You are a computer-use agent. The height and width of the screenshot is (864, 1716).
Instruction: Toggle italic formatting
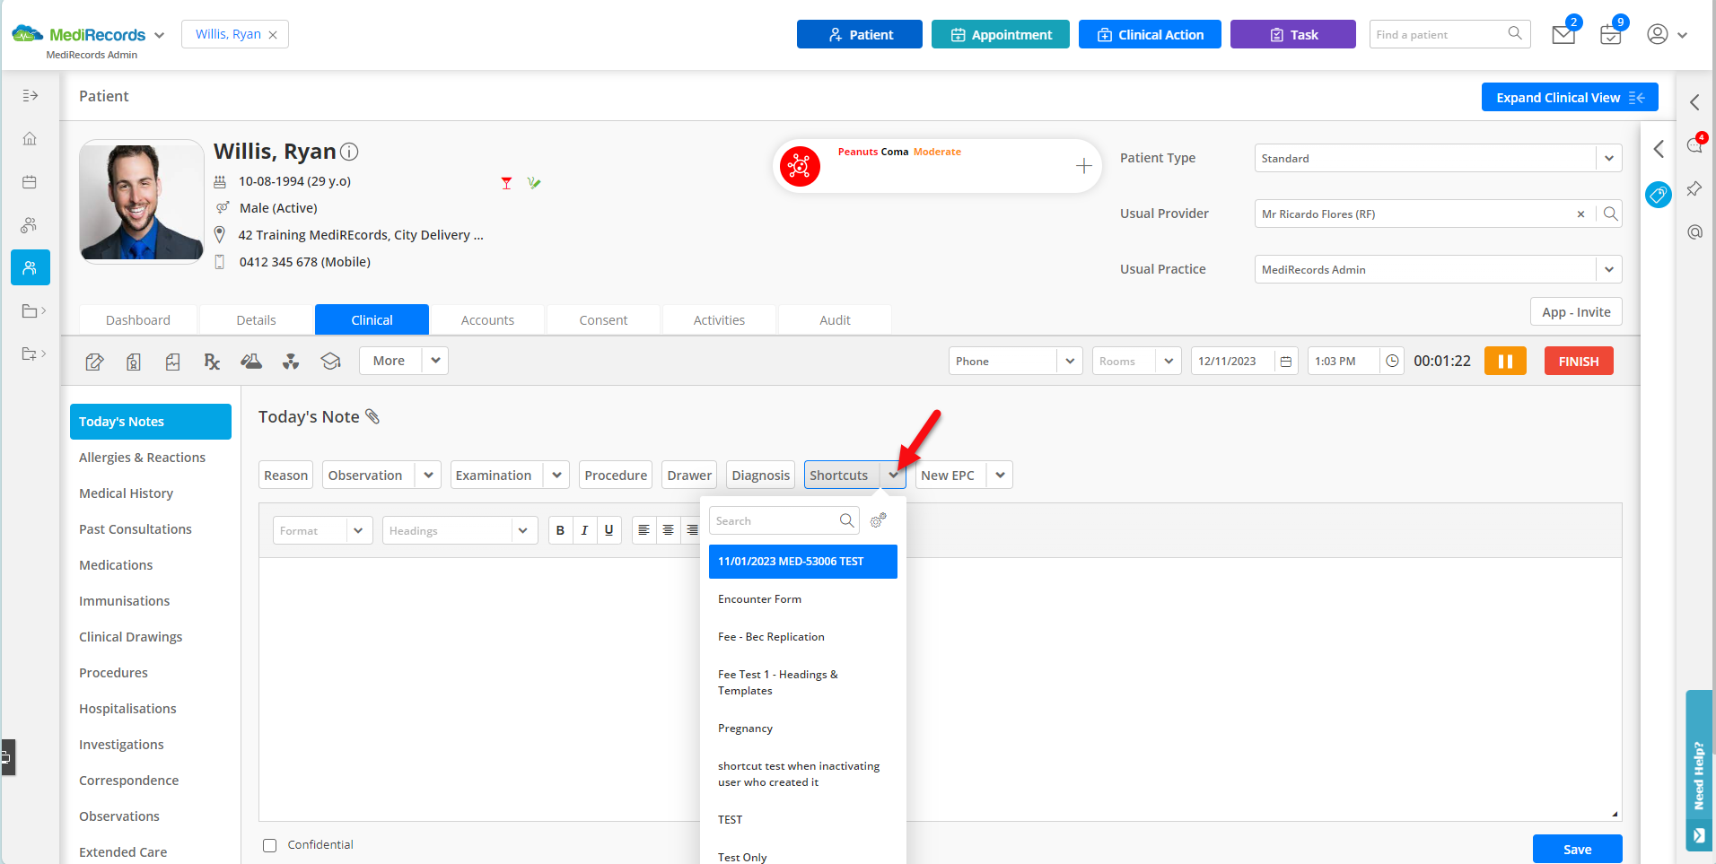584,530
